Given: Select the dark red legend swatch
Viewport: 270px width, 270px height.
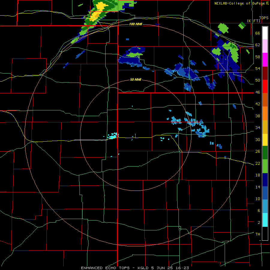Looking at the screenshot, I should (x=265, y=73).
